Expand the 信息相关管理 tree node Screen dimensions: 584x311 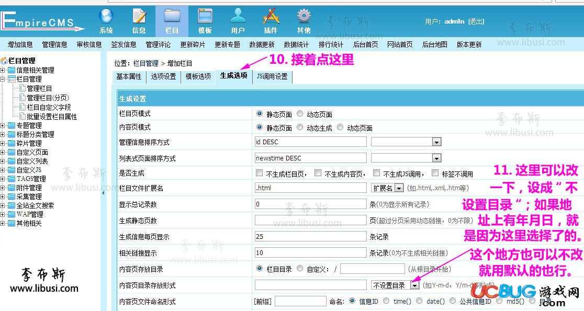(3, 71)
